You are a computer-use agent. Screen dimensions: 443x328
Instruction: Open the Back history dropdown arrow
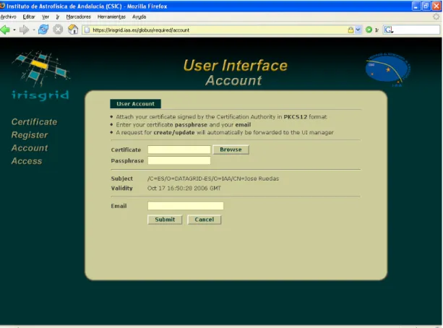click(x=14, y=30)
